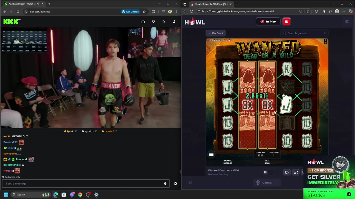This screenshot has height=199, width=355.
Task: Open Chrome three-dot menu
Action: [x=177, y=12]
